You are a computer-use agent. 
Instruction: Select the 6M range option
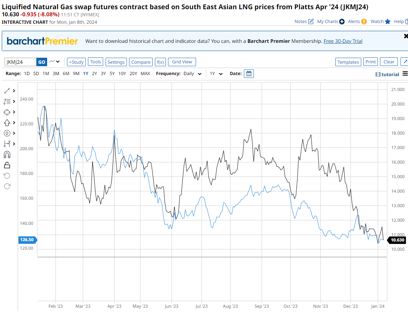pyautogui.click(x=66, y=74)
